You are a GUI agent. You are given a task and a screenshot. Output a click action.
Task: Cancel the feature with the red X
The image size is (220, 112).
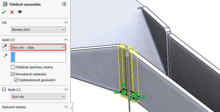pos(12,12)
